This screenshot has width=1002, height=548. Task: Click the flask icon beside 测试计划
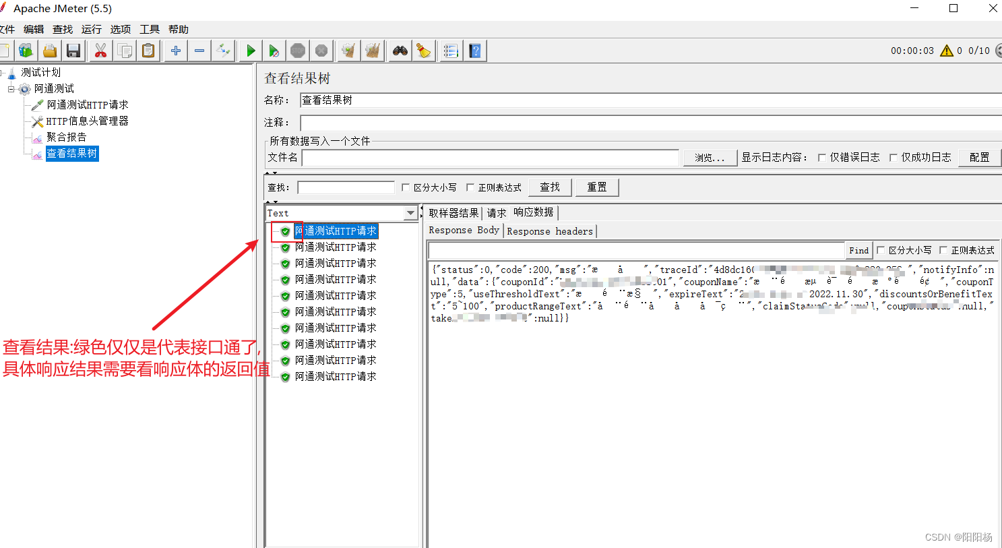point(11,73)
